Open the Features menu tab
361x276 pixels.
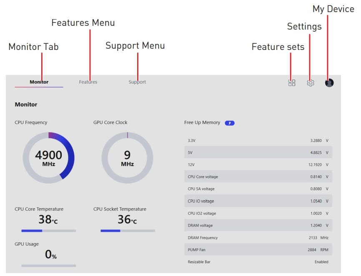coord(88,82)
